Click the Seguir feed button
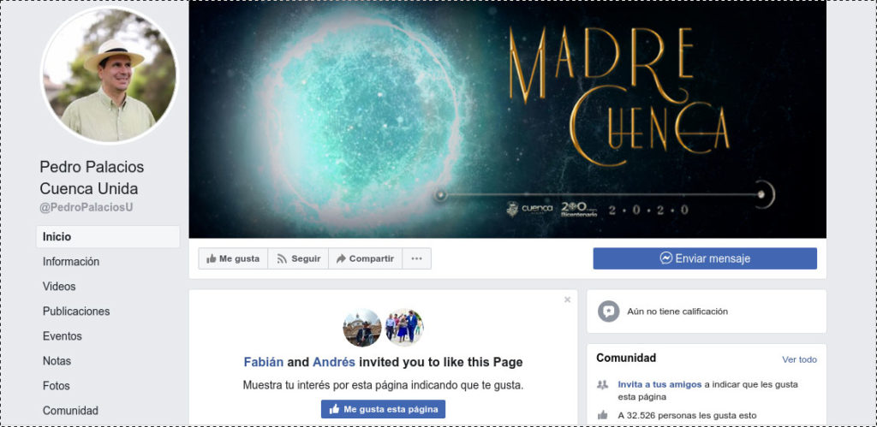 click(298, 258)
